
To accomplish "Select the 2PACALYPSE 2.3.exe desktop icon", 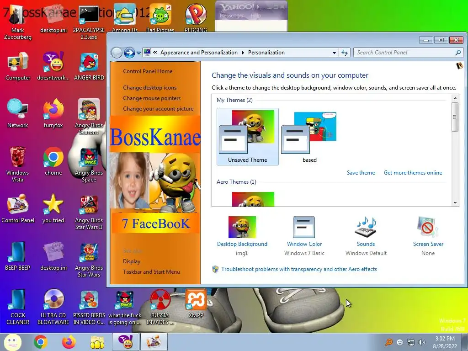I will tap(89, 22).
